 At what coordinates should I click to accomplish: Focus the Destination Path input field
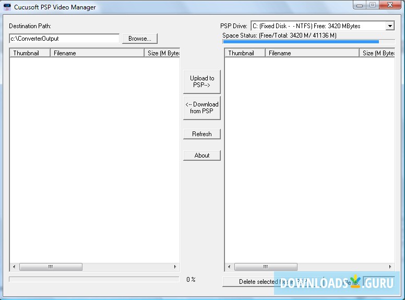coord(64,39)
